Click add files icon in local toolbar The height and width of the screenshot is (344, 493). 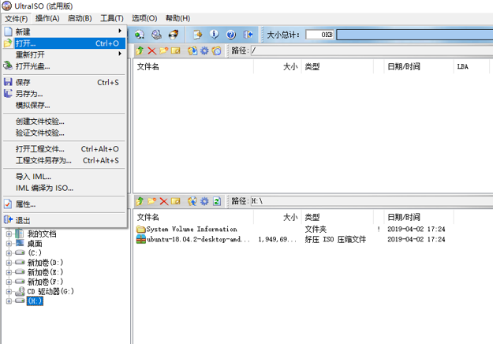click(x=192, y=201)
